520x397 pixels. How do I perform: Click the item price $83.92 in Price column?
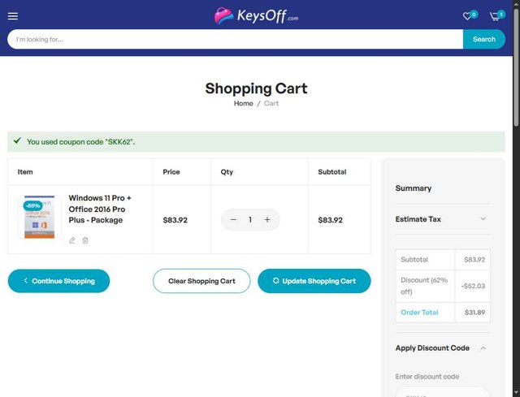click(175, 220)
